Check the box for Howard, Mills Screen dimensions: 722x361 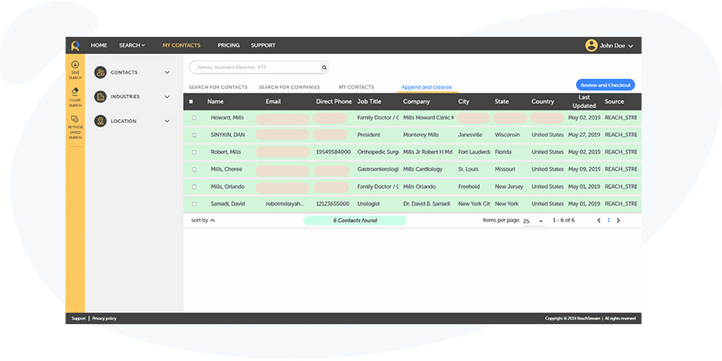coord(194,118)
